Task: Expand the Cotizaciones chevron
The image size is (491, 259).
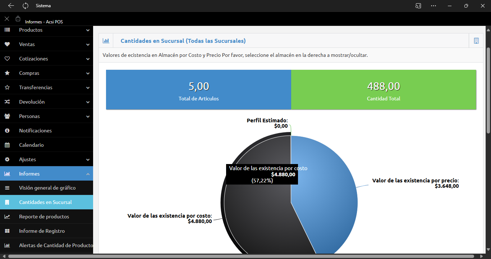Action: pos(88,59)
